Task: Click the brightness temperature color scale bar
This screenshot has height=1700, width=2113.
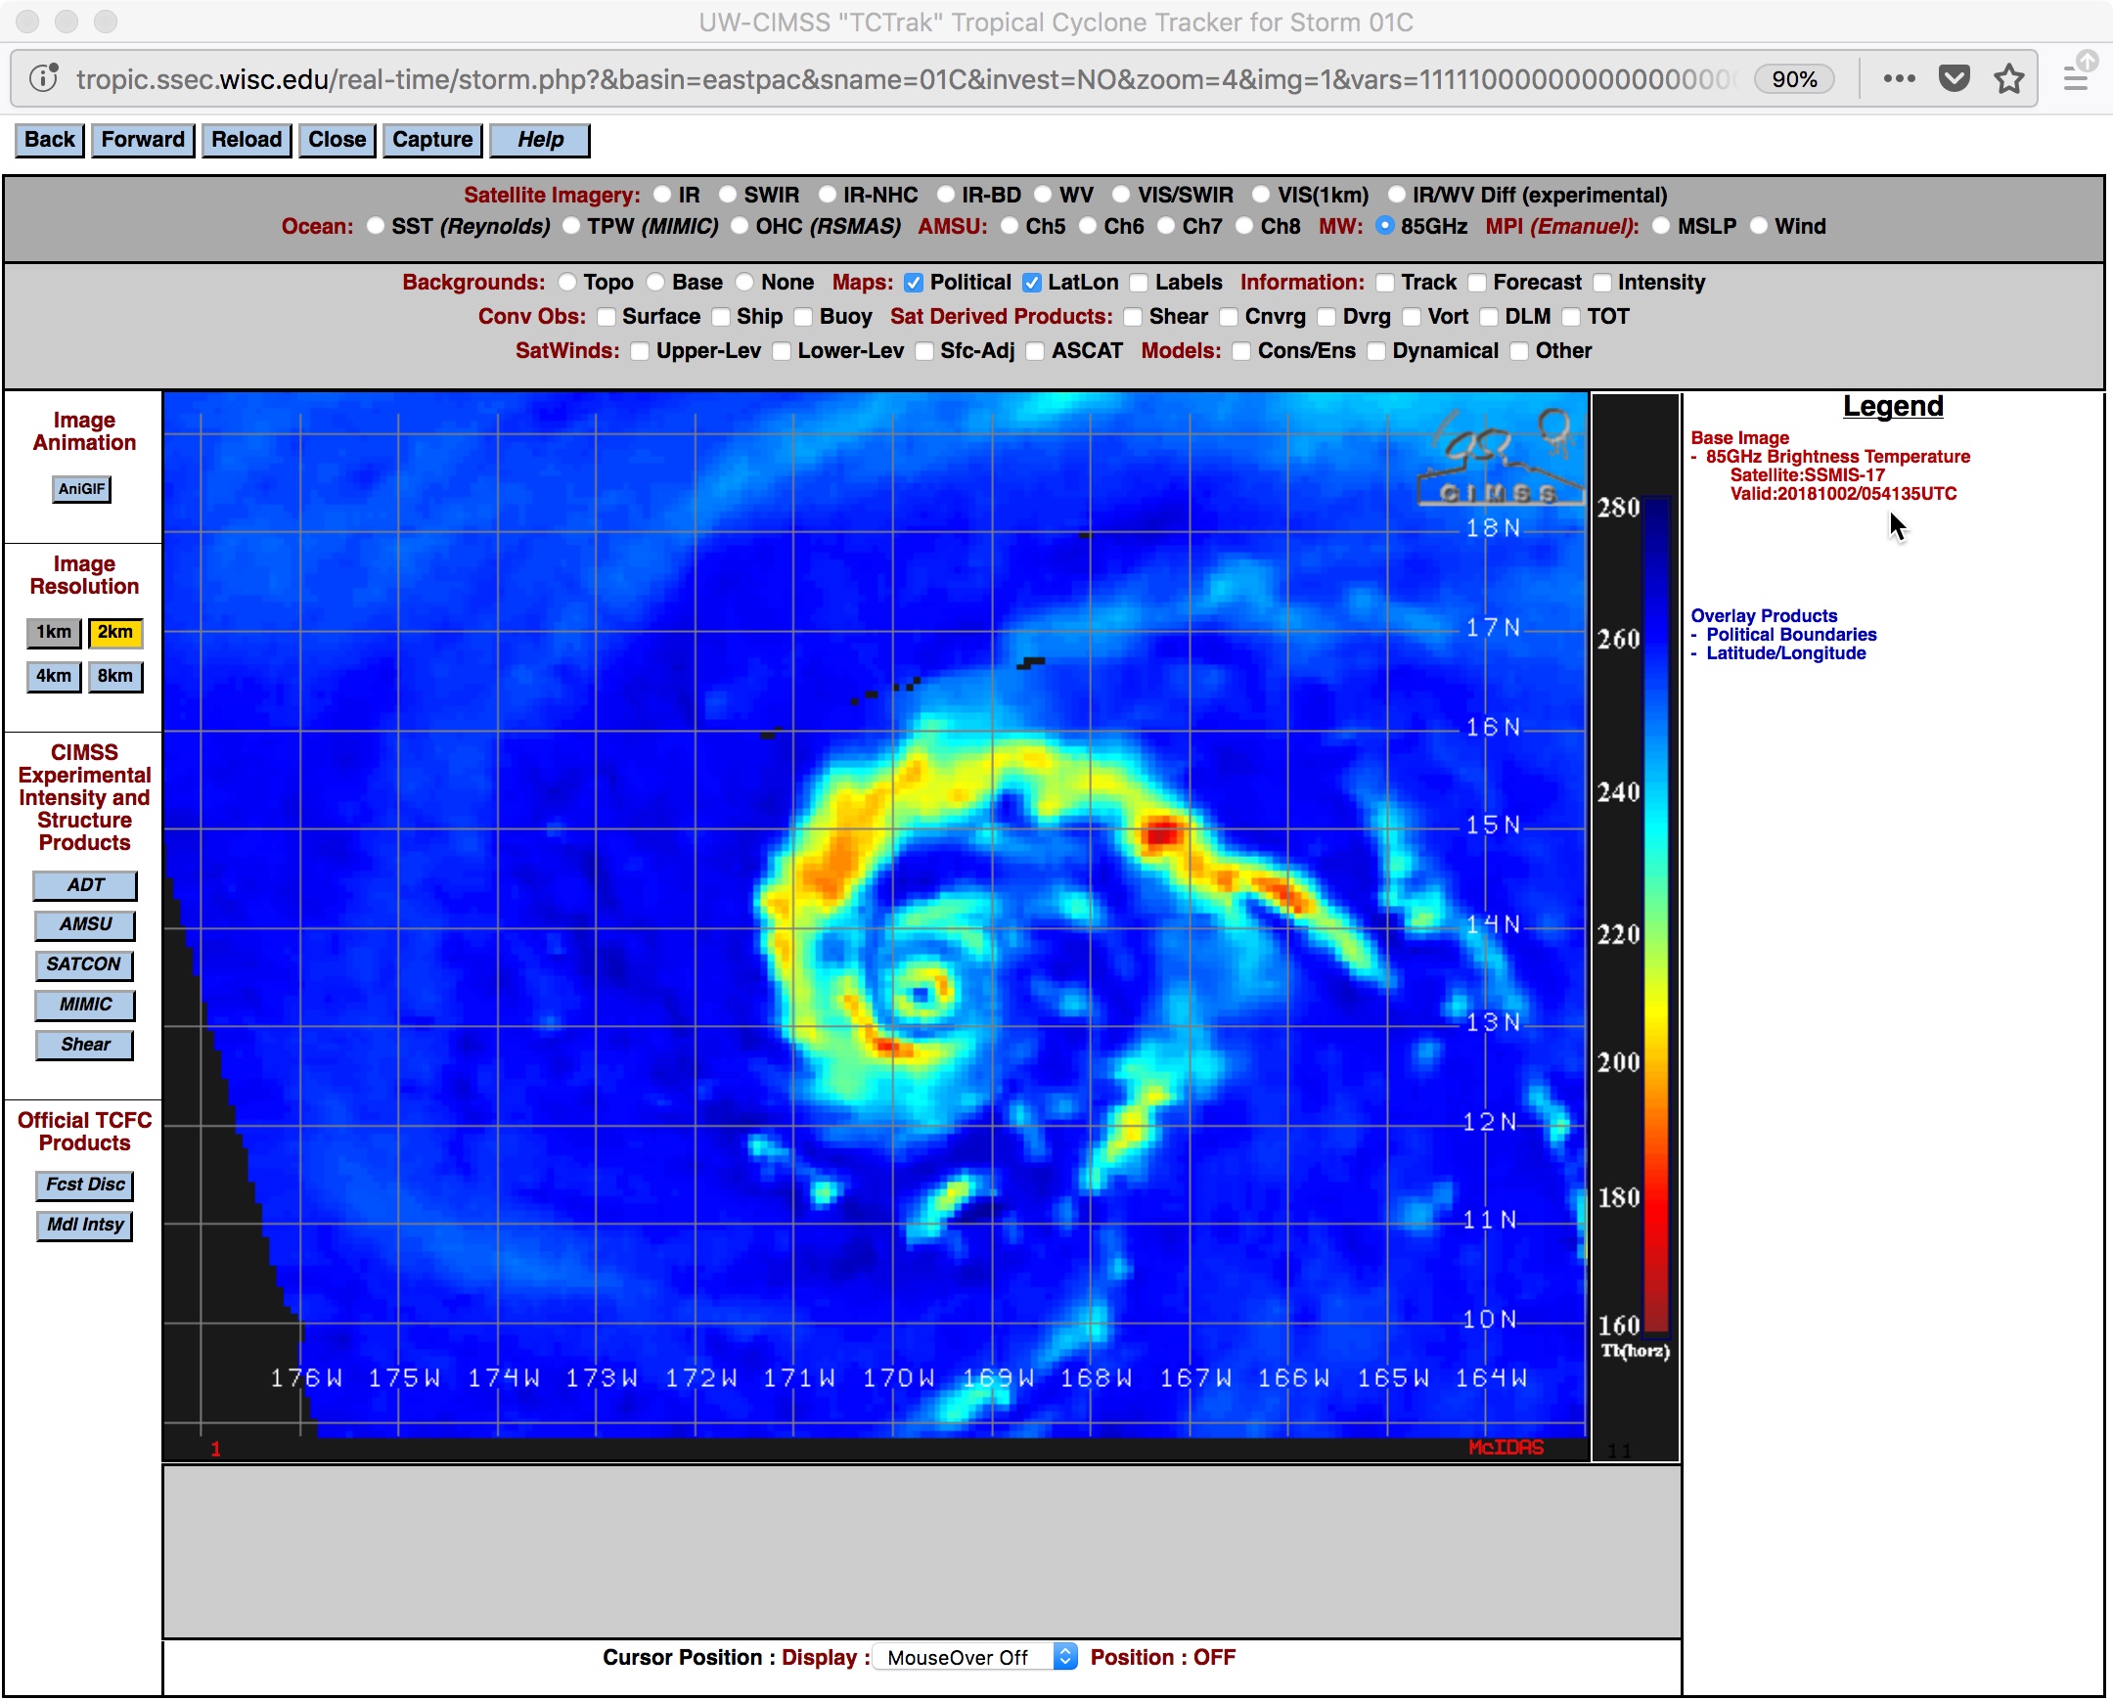Action: (x=1656, y=916)
